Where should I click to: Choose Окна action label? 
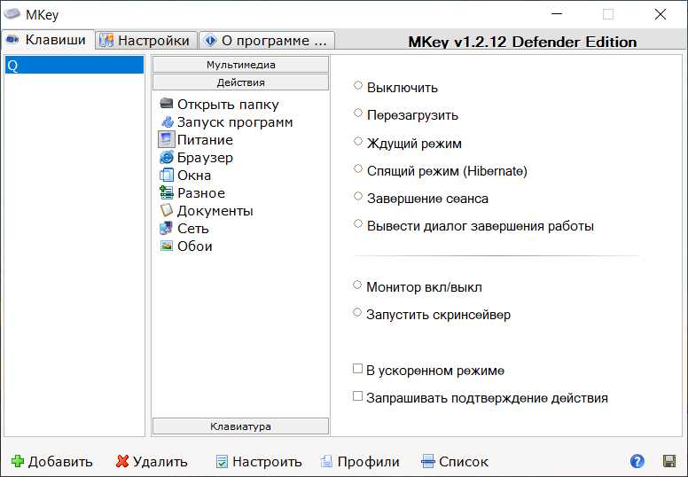click(194, 176)
